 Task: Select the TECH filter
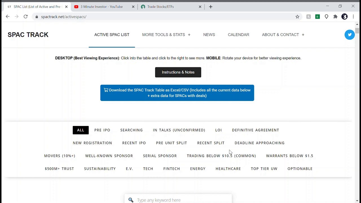point(148,169)
